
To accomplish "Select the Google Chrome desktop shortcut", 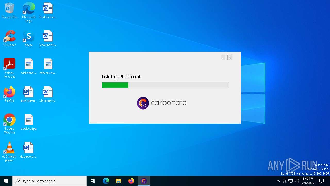I will (10, 124).
